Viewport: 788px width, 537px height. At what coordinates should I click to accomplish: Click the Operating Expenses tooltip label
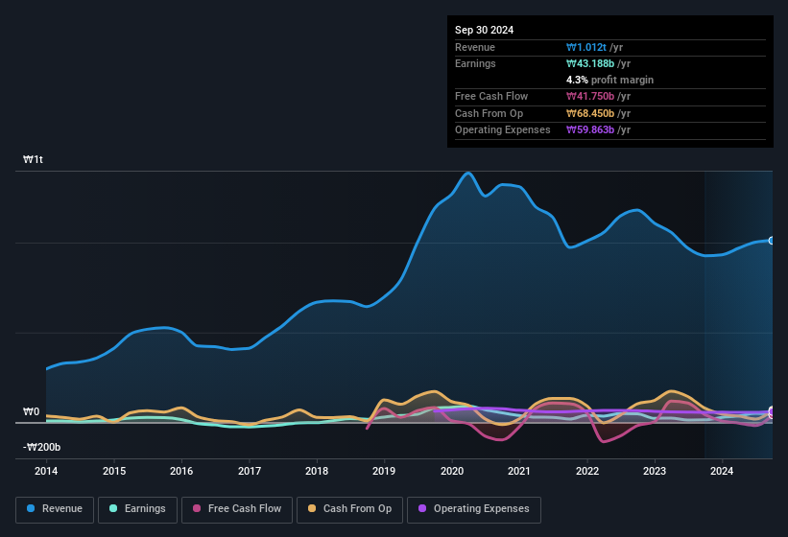503,130
